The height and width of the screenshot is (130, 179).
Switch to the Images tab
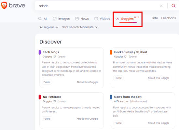pyautogui.click(x=62, y=19)
